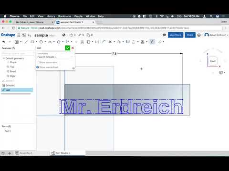Select the Line sketch tool
Image resolution: width=229 pixels, height=171 pixels.
tap(26, 42)
